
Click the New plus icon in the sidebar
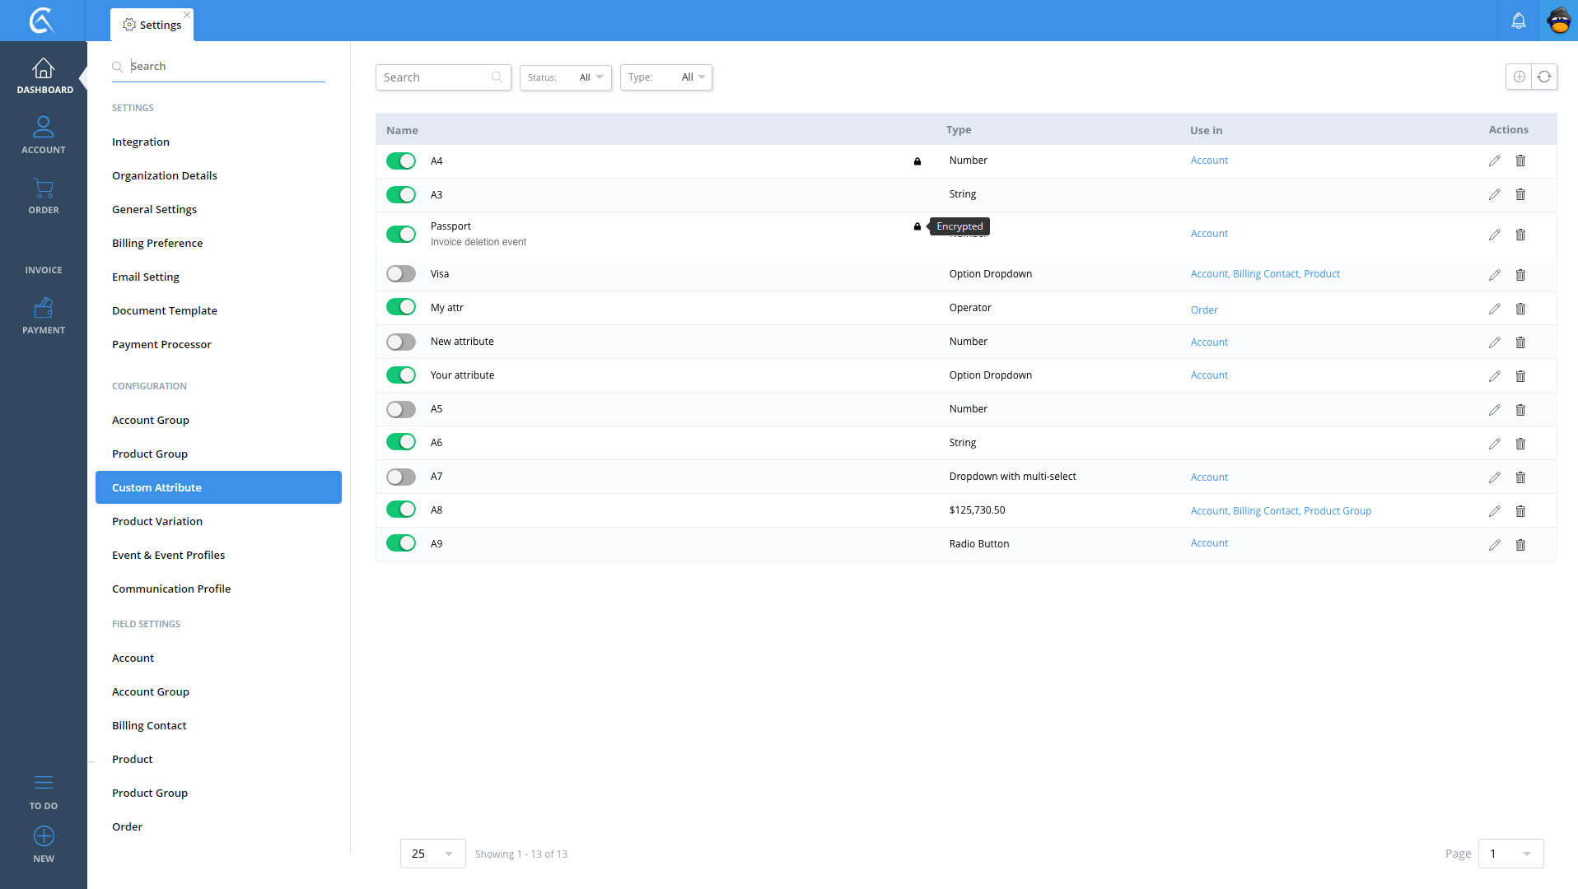[44, 836]
